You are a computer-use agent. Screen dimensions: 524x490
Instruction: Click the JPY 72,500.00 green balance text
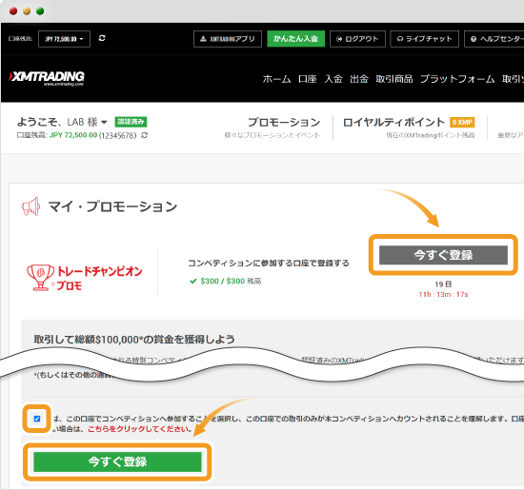pyautogui.click(x=73, y=135)
